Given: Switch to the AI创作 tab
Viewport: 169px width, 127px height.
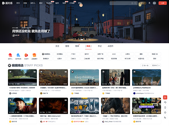Looking at the screenshot, I should [x=110, y=46].
